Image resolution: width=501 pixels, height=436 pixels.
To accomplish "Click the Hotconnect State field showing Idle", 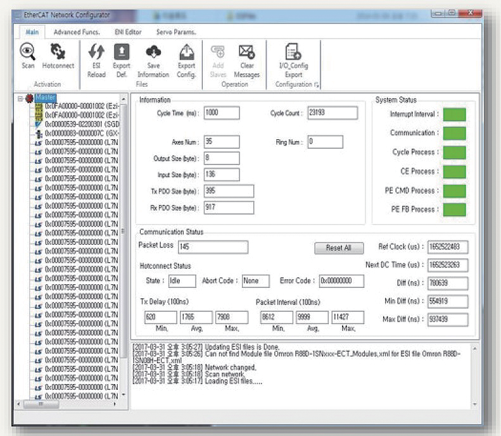I will click(182, 281).
